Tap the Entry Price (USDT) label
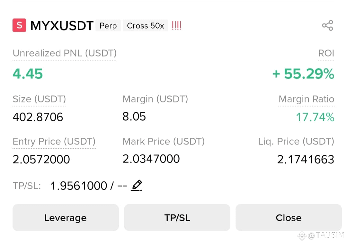The width and height of the screenshot is (347, 244). tap(54, 141)
